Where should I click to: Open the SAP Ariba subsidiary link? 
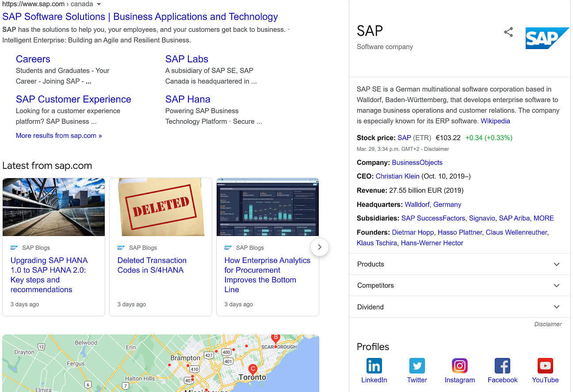coord(514,218)
